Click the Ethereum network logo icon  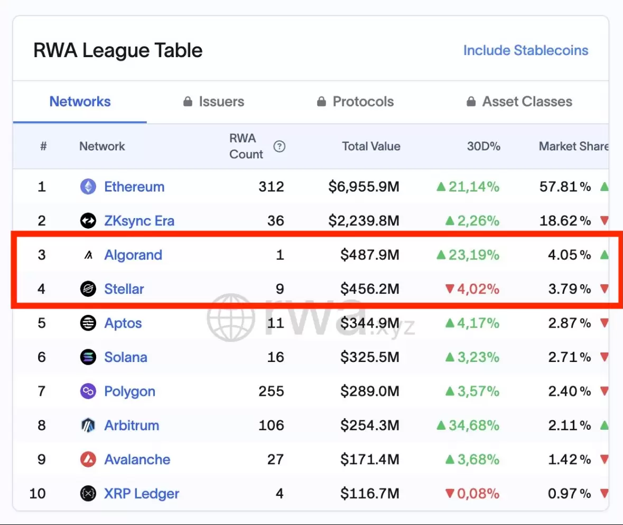coord(88,187)
